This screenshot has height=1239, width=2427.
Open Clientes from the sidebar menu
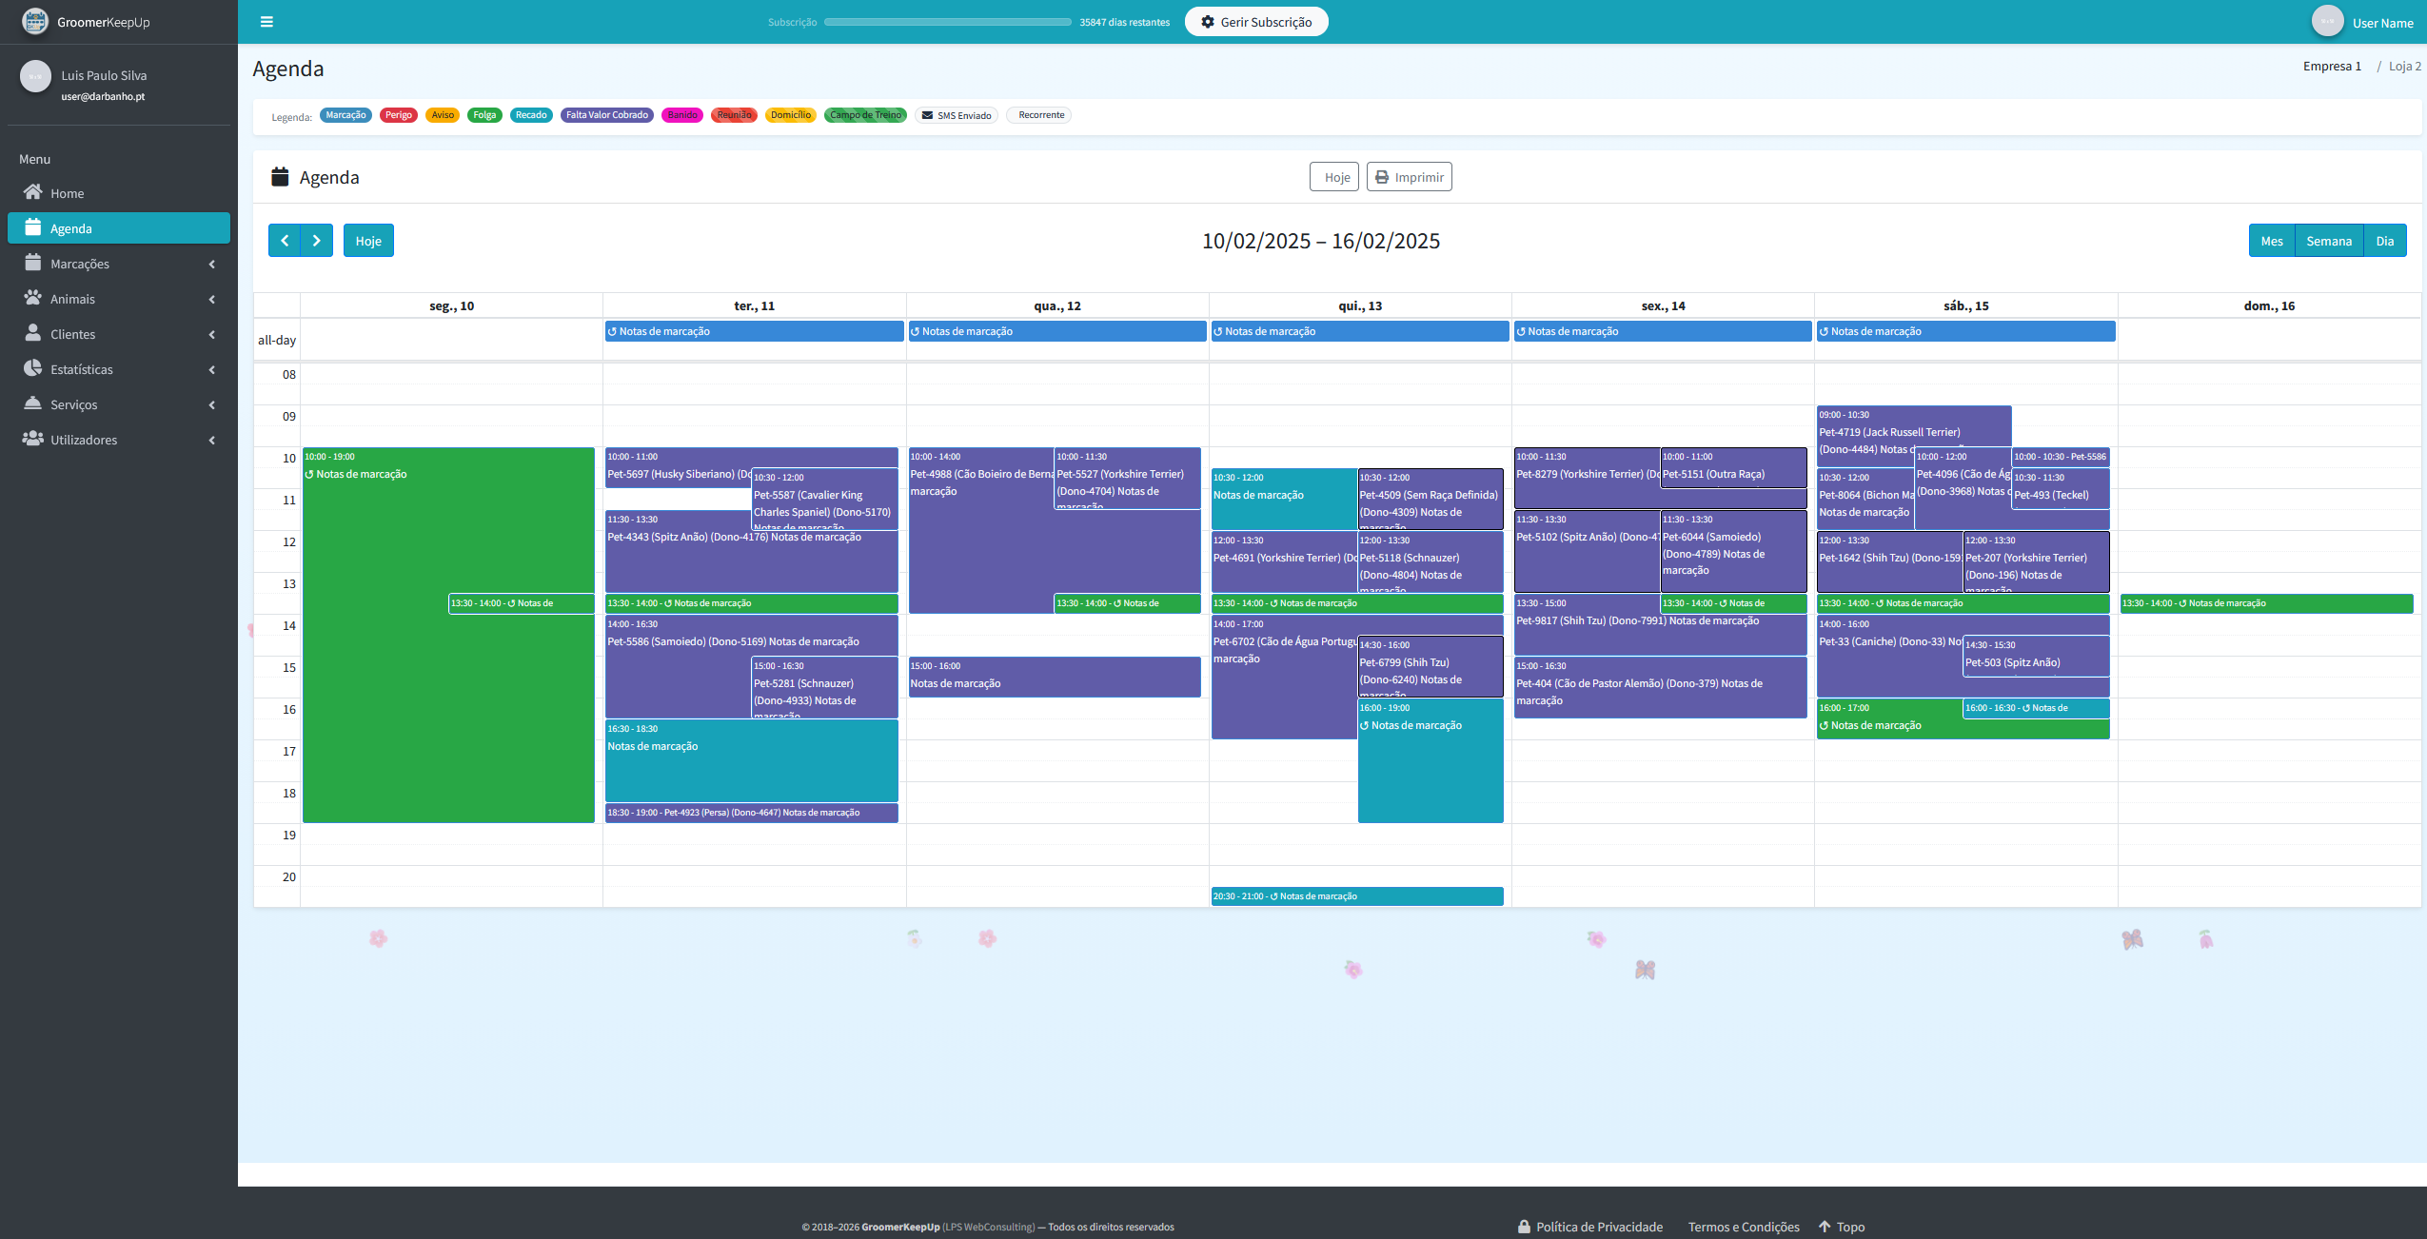[x=73, y=334]
